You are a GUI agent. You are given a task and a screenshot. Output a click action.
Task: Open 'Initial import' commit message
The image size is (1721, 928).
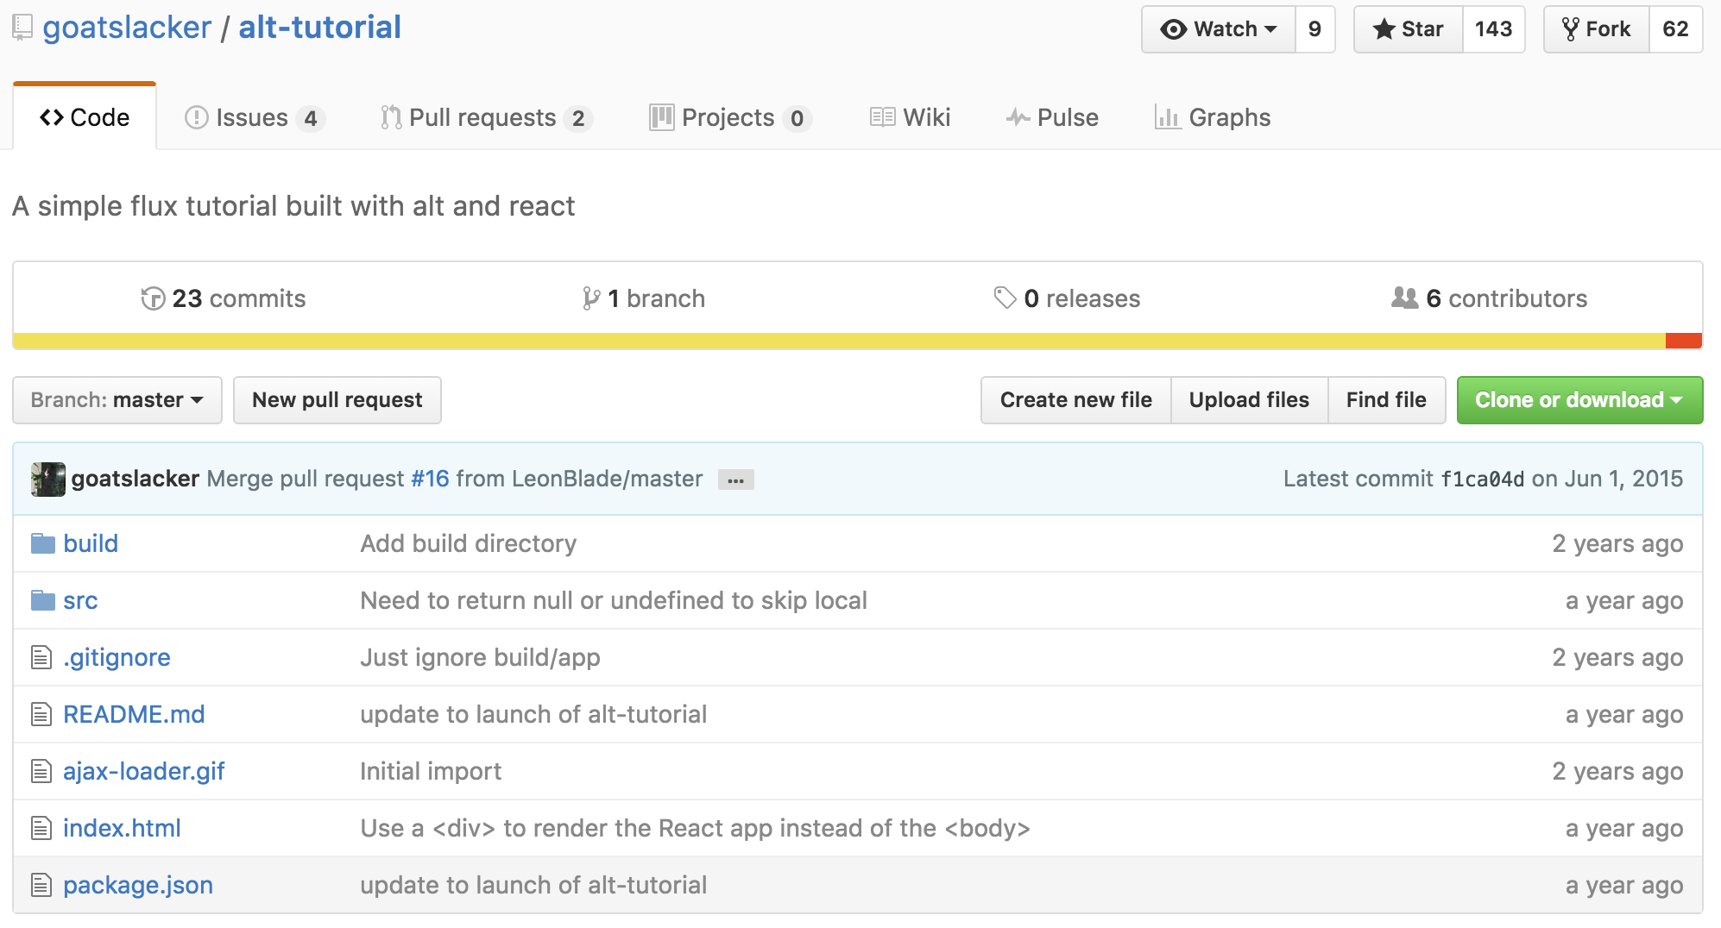(x=431, y=771)
